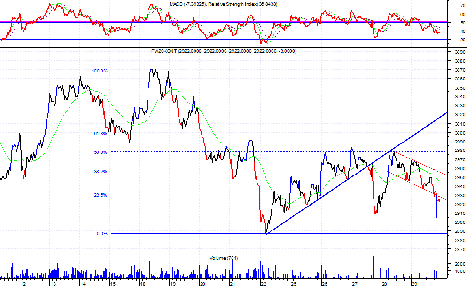Click the 40 value on RSI axis
Viewport: 467px width, 286px height.
click(463, 32)
